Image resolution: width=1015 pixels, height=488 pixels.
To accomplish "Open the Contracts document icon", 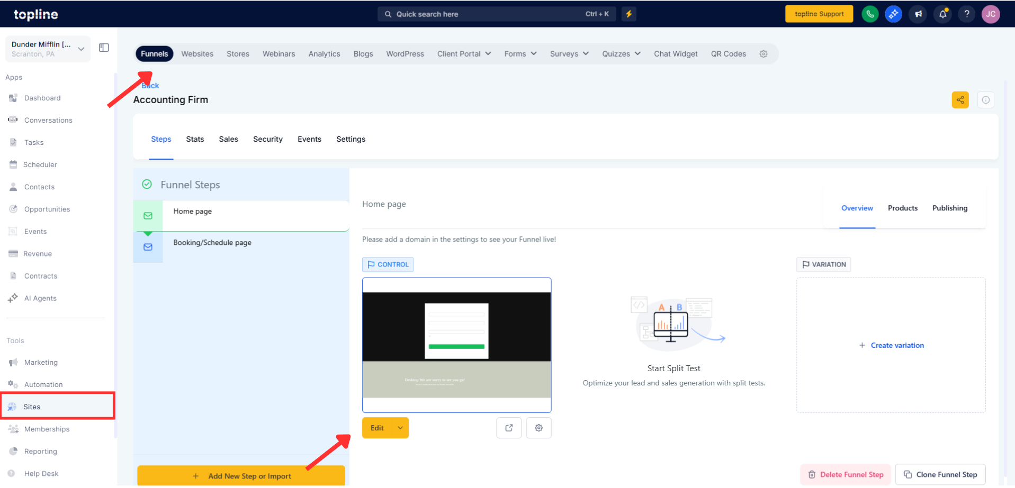I will click(x=13, y=276).
